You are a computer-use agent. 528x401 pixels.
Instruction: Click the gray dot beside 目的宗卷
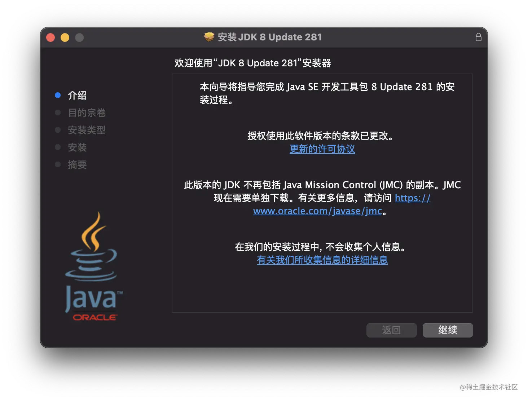(58, 112)
